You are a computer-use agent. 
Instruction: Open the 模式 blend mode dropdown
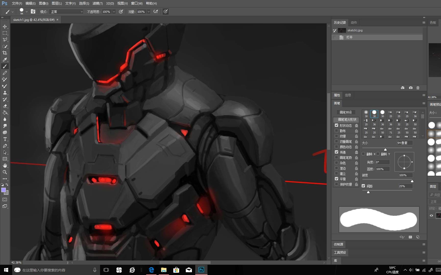[x=67, y=12]
